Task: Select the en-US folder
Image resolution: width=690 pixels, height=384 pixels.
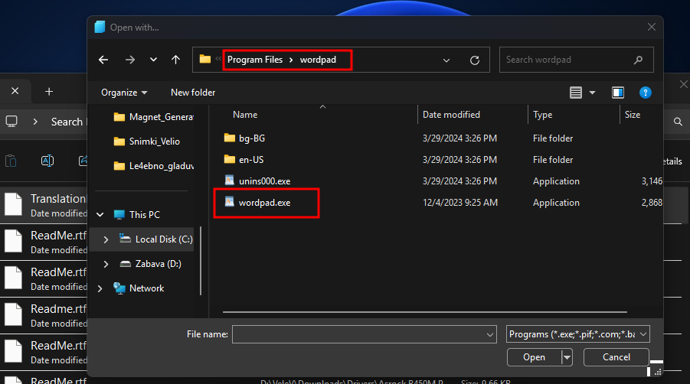Action: coord(251,160)
